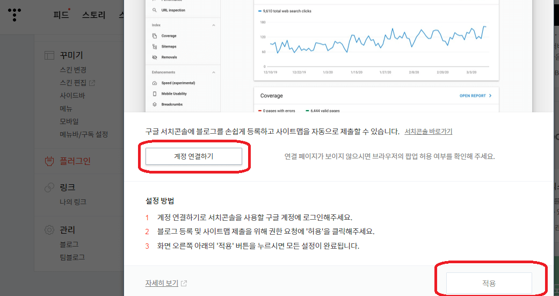Select 나의 링크

tap(73, 202)
